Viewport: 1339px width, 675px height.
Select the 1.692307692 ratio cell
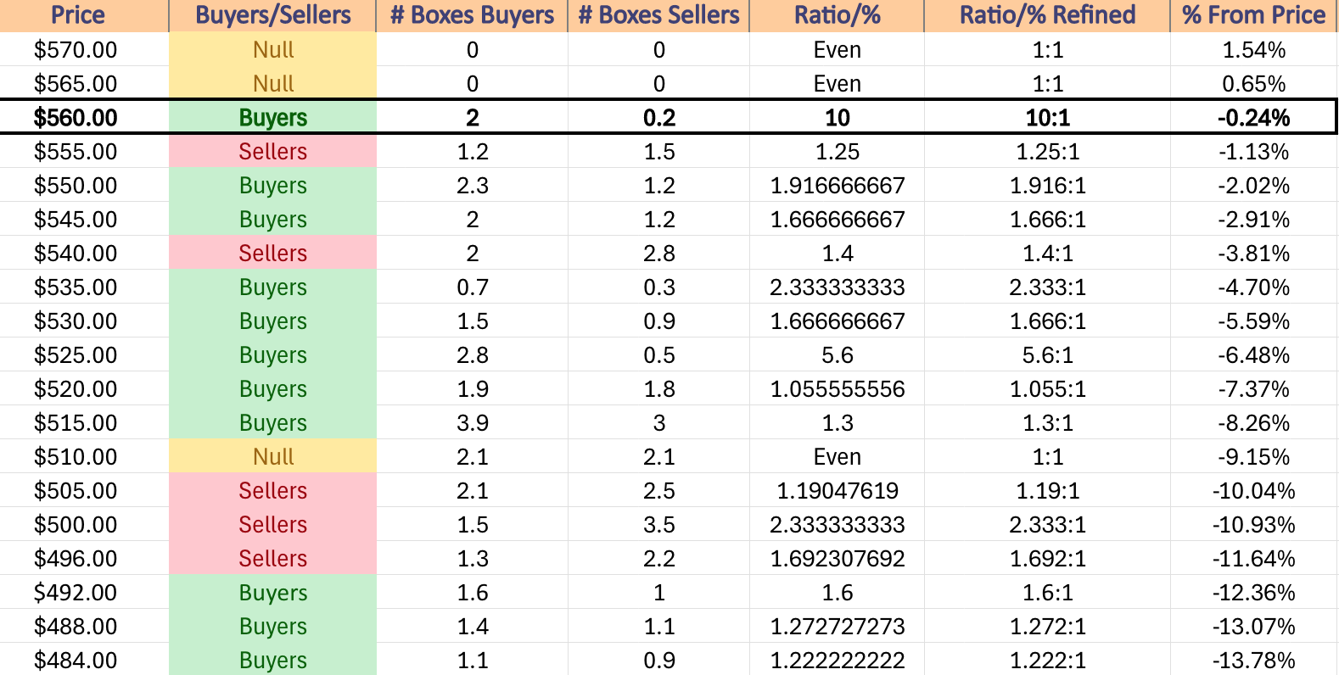tap(837, 558)
